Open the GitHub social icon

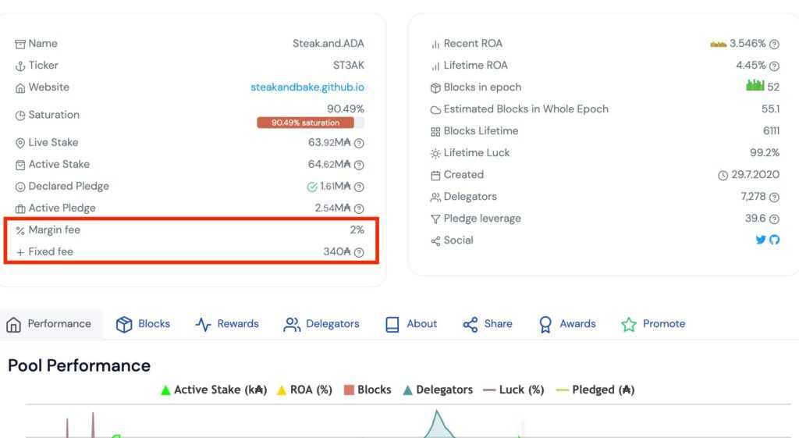774,240
